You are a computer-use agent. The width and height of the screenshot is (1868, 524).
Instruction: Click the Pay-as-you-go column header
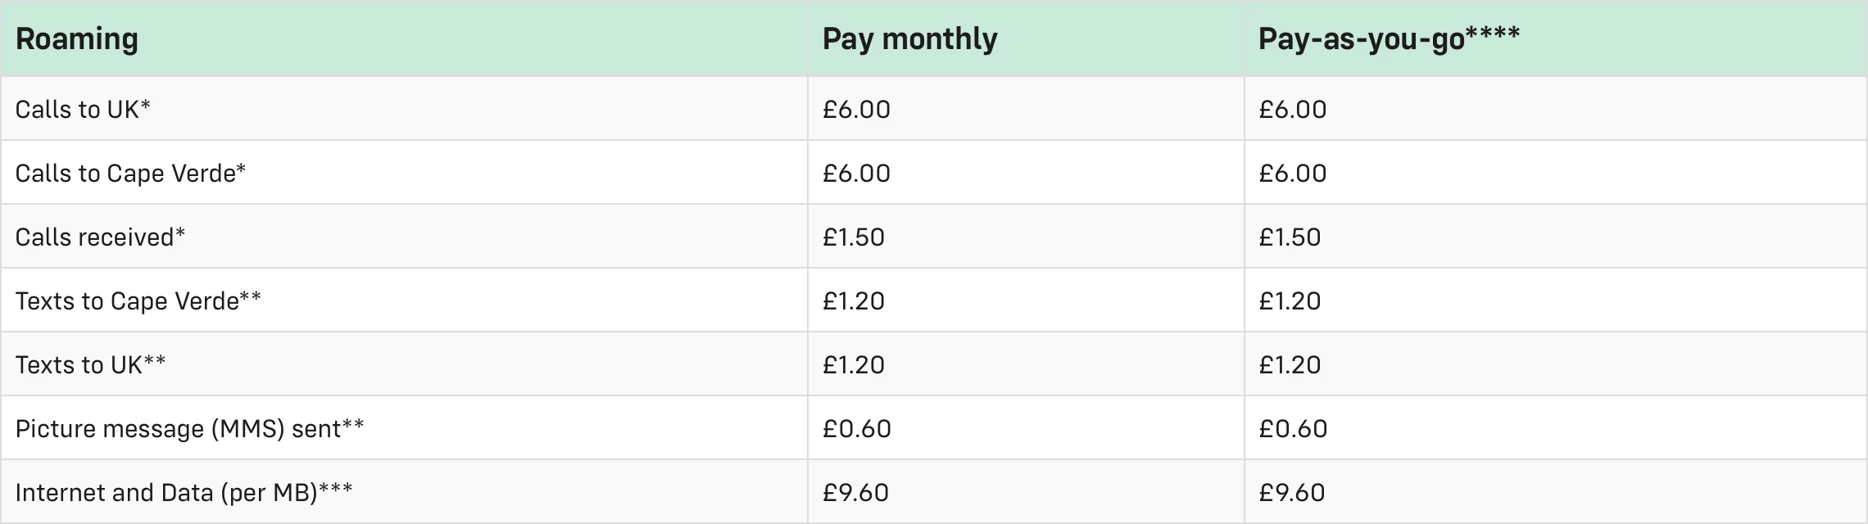[x=1389, y=39]
